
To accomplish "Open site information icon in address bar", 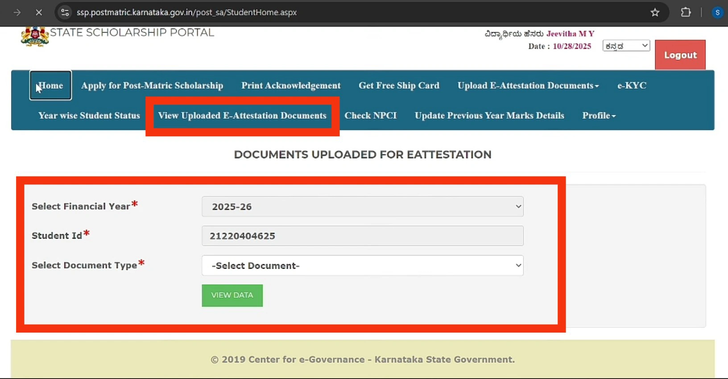I will click(65, 12).
